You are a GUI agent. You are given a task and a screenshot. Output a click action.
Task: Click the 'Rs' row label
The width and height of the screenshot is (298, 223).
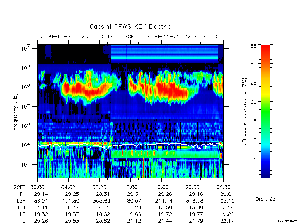[23, 194]
